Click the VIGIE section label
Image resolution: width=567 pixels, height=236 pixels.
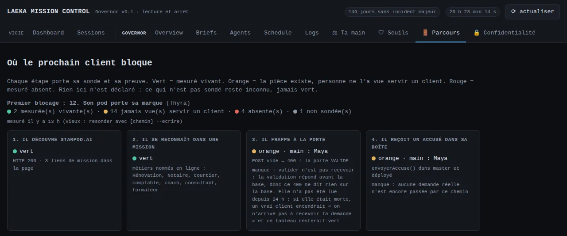tap(16, 33)
